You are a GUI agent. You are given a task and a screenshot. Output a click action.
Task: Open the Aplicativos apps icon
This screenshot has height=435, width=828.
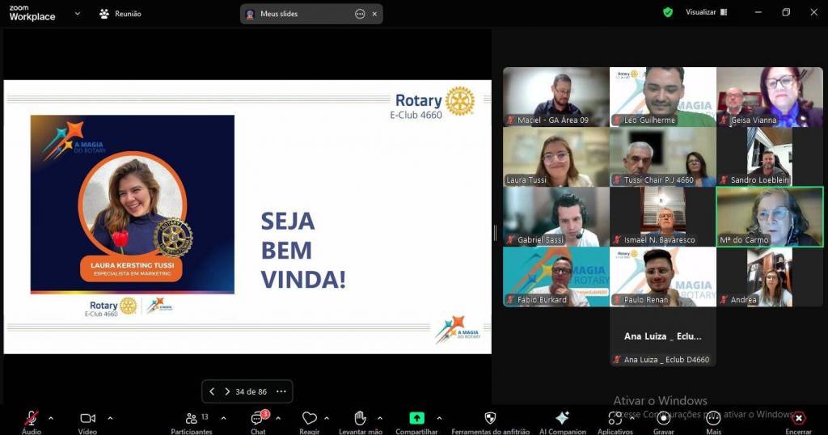pyautogui.click(x=614, y=419)
